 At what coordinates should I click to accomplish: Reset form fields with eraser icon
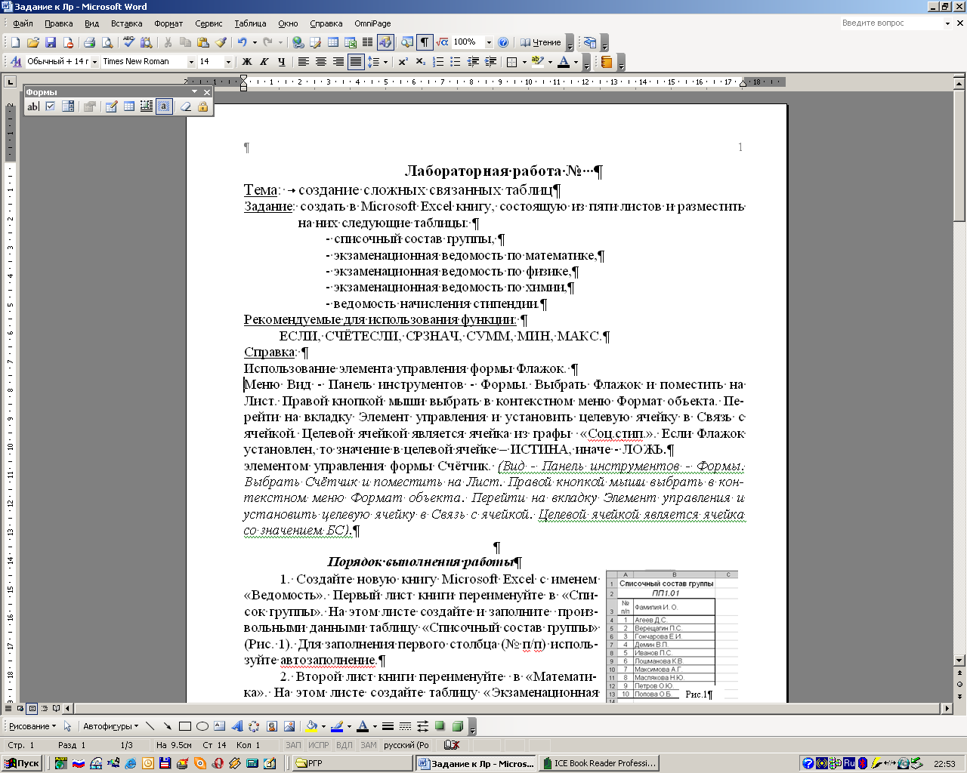[x=186, y=107]
